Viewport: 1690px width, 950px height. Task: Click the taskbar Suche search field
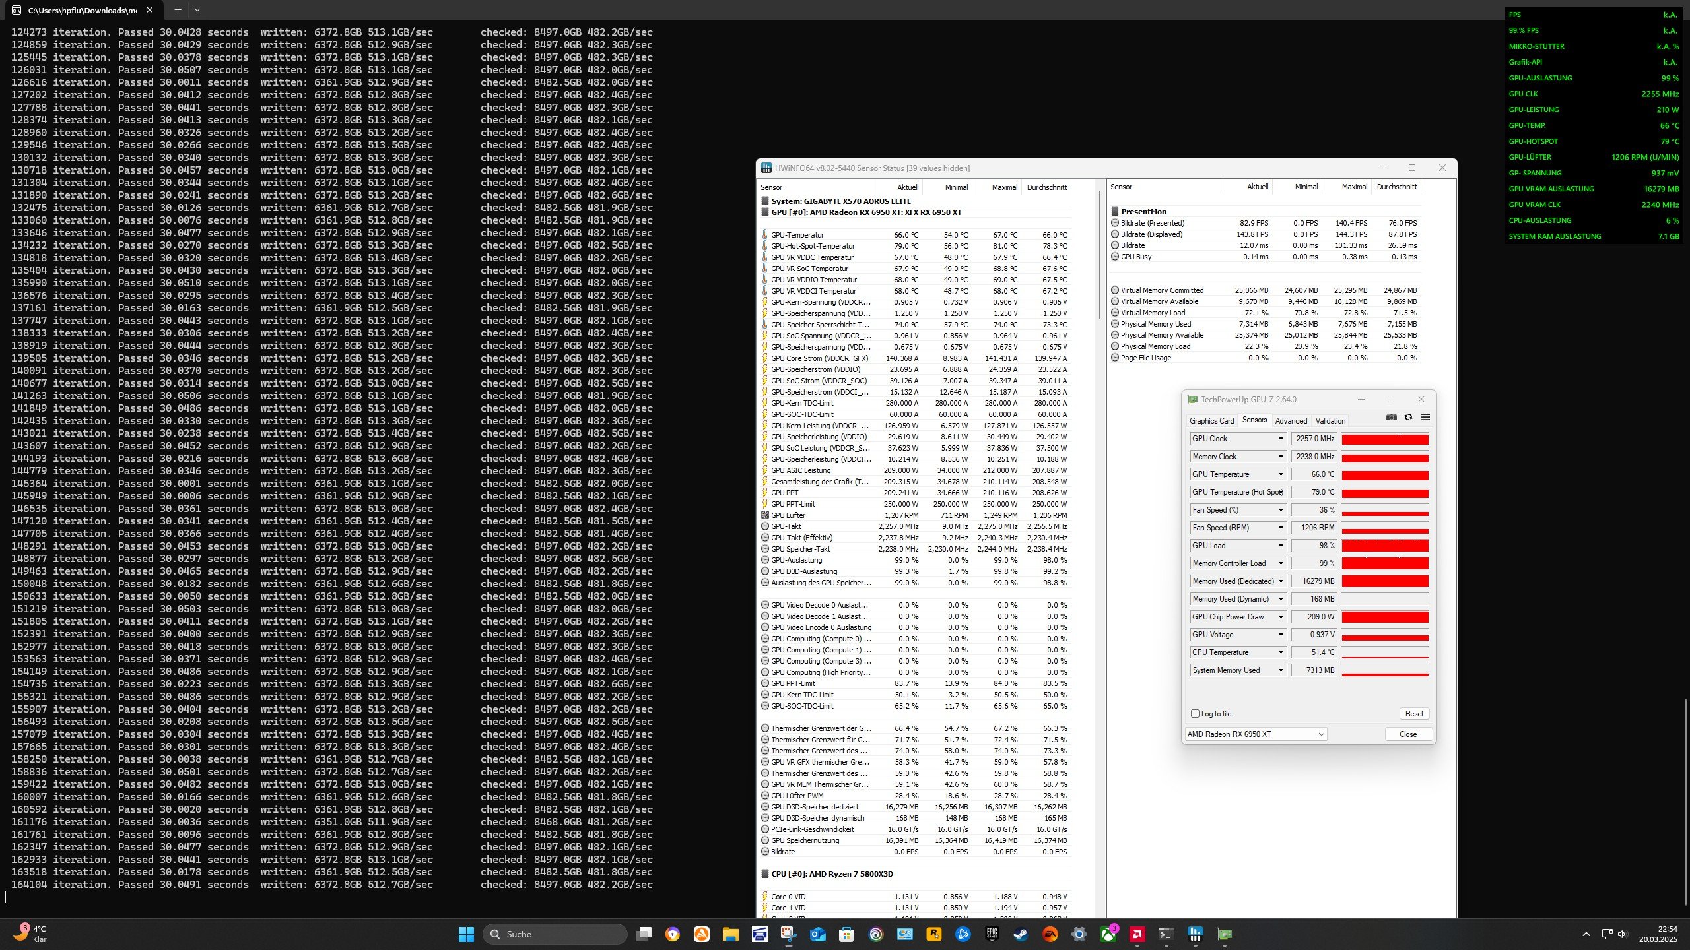(x=555, y=934)
